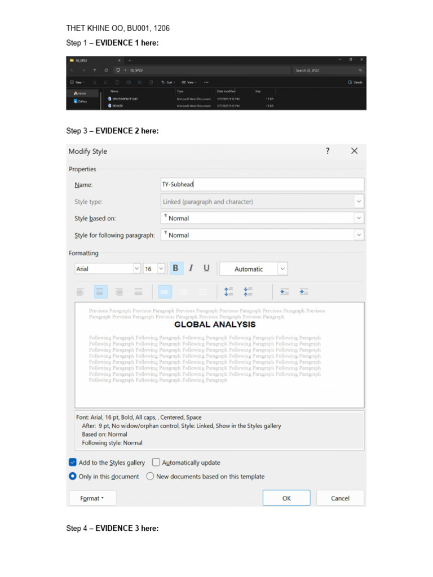Click the 02_SP23 address bar path
Screen dimensions: 433x577
pos(136,70)
